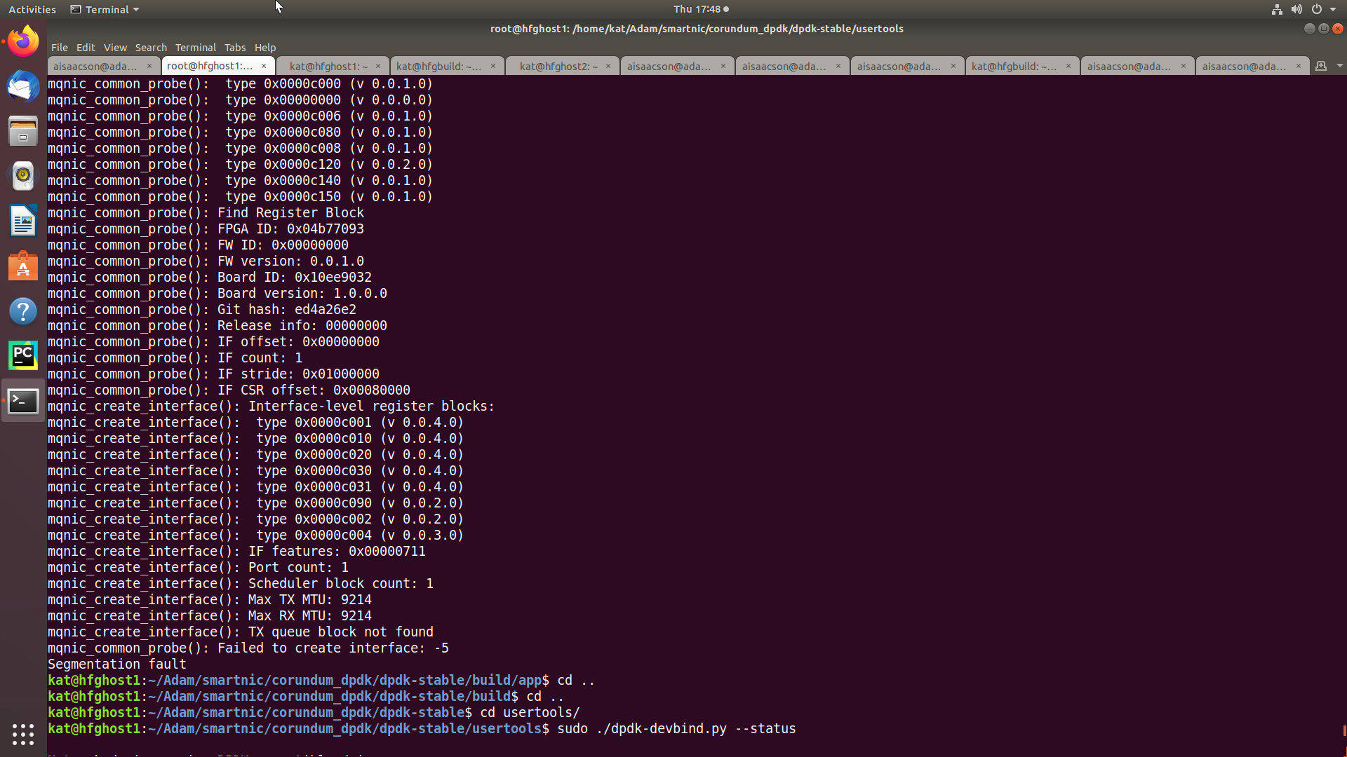This screenshot has height=757, width=1347.
Task: Open the Activities overview
Action: click(32, 9)
